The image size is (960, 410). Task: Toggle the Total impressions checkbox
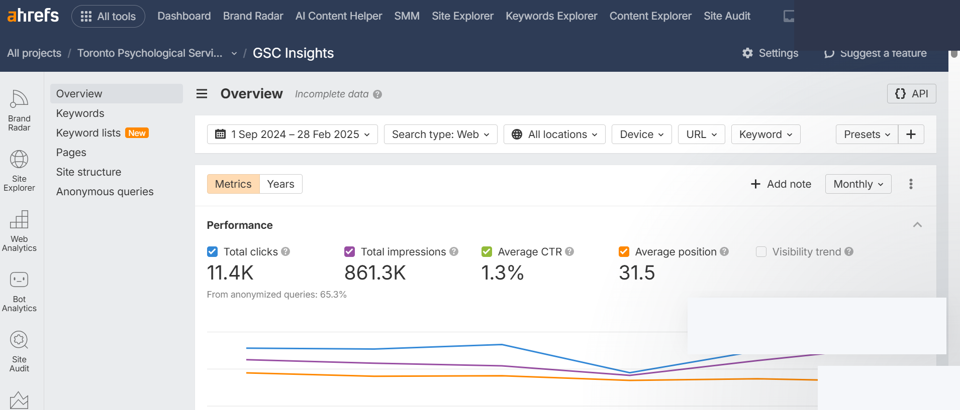coord(349,251)
